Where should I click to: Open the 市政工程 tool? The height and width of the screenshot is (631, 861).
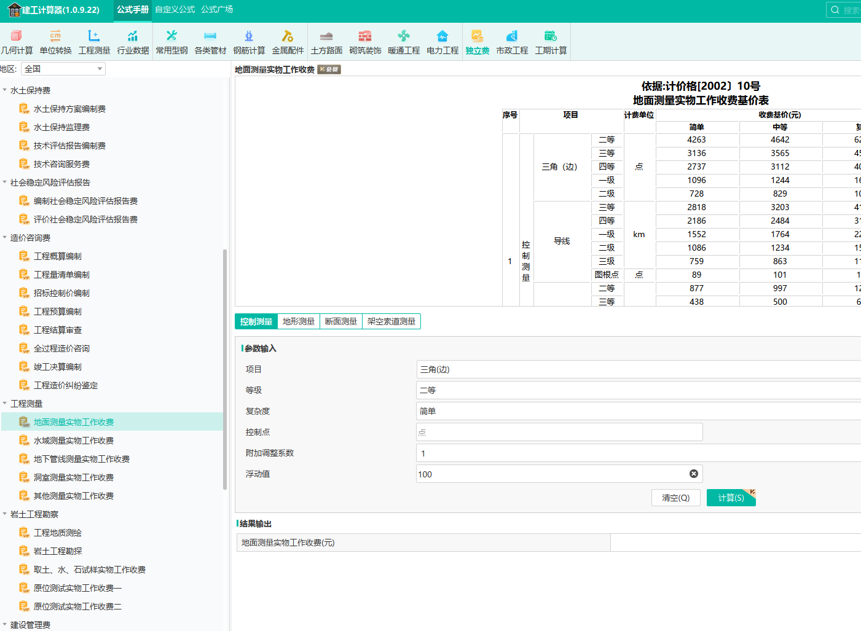tap(512, 42)
